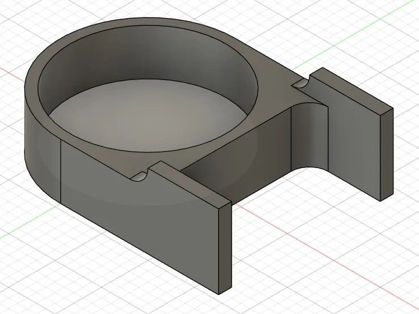Select the narrow end face of the far right tab plate

click(387, 154)
